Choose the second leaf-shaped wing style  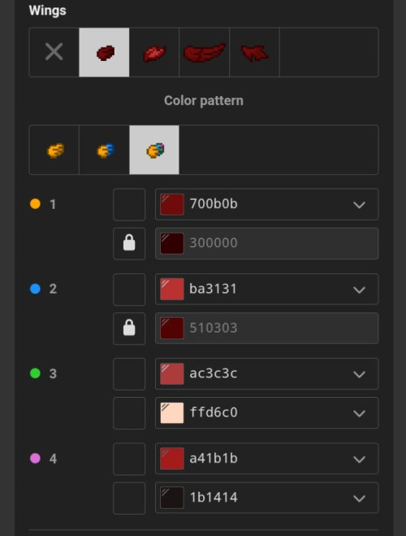click(154, 52)
